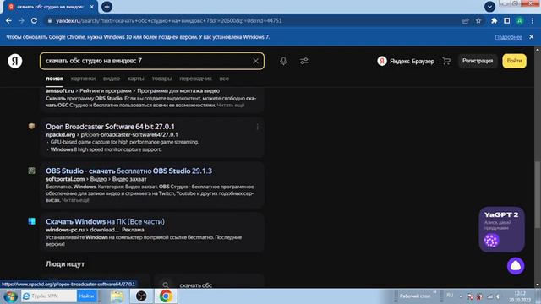Screen dimensions: 541x304
Task: Switch to the видео tab
Action: pyautogui.click(x=112, y=79)
